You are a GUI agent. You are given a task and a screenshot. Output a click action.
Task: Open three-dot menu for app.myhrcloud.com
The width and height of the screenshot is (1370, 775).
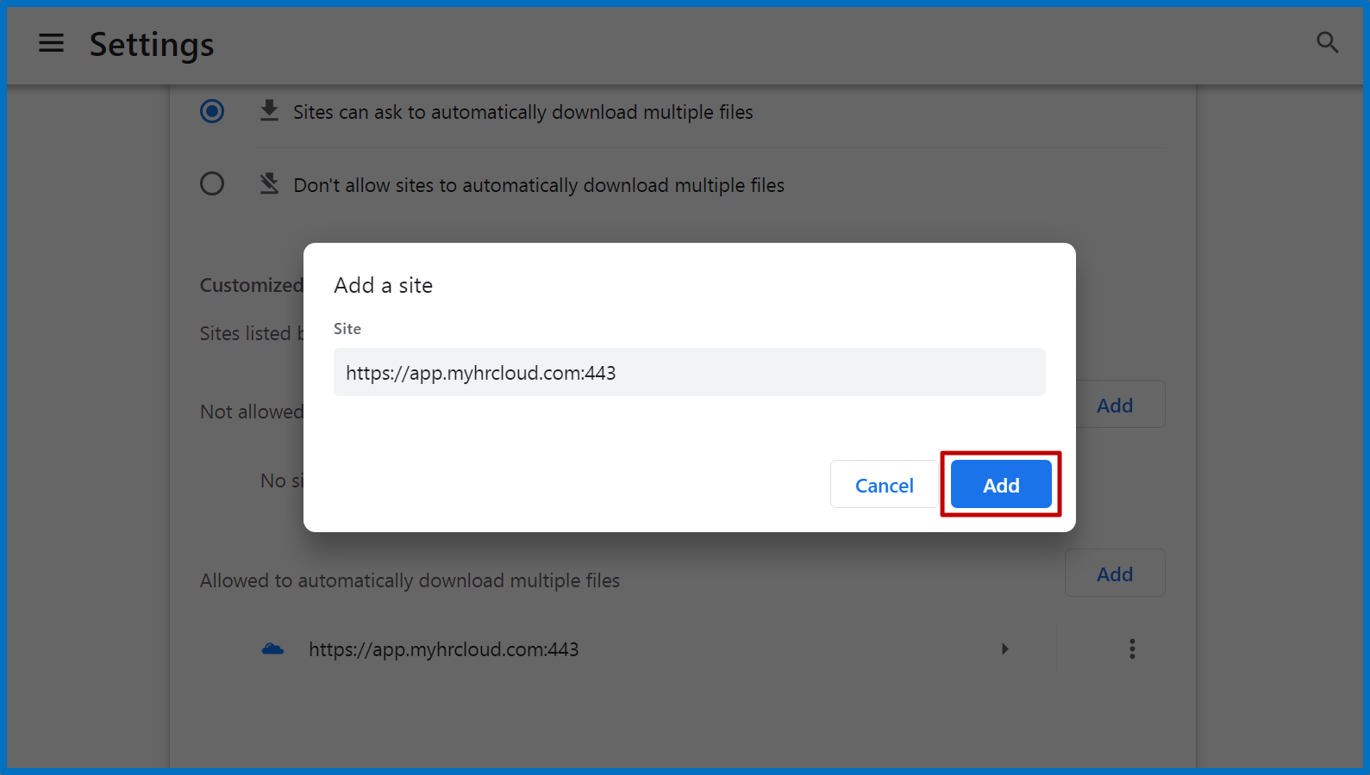(x=1132, y=649)
